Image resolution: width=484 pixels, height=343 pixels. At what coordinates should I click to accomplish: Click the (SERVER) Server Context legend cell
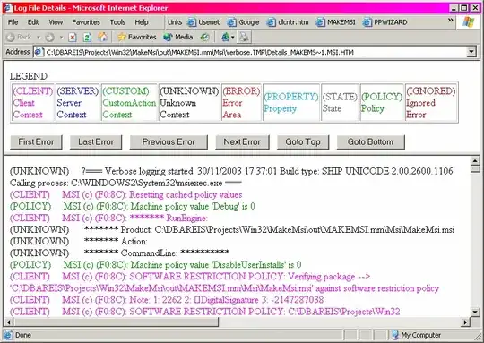click(78, 103)
